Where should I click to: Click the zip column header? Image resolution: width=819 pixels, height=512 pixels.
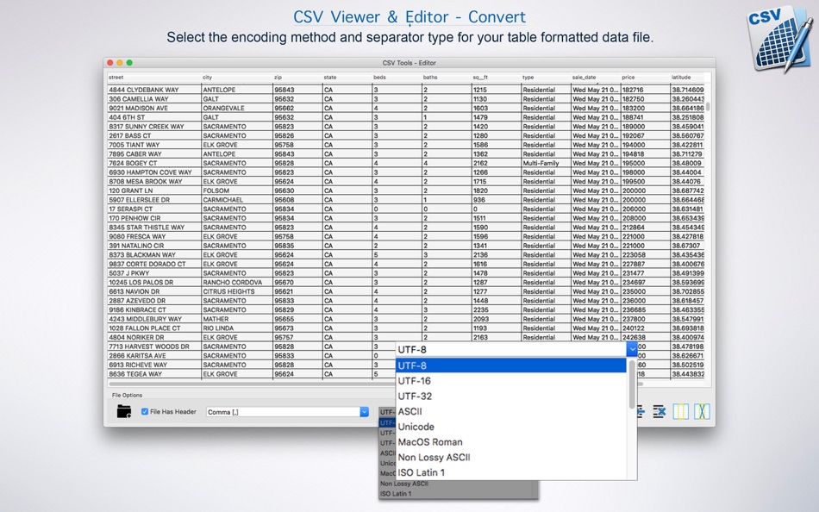coord(297,78)
